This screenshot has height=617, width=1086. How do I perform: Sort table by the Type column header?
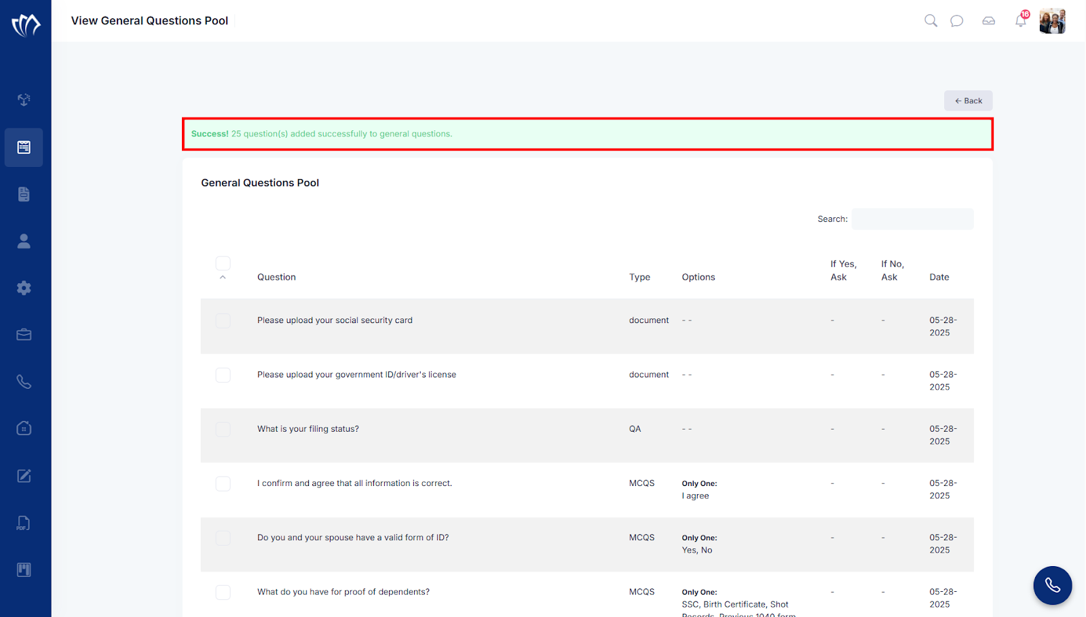click(x=639, y=277)
